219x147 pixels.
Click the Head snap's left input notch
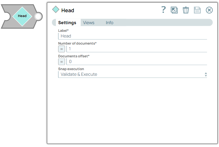pyautogui.click(x=4, y=16)
